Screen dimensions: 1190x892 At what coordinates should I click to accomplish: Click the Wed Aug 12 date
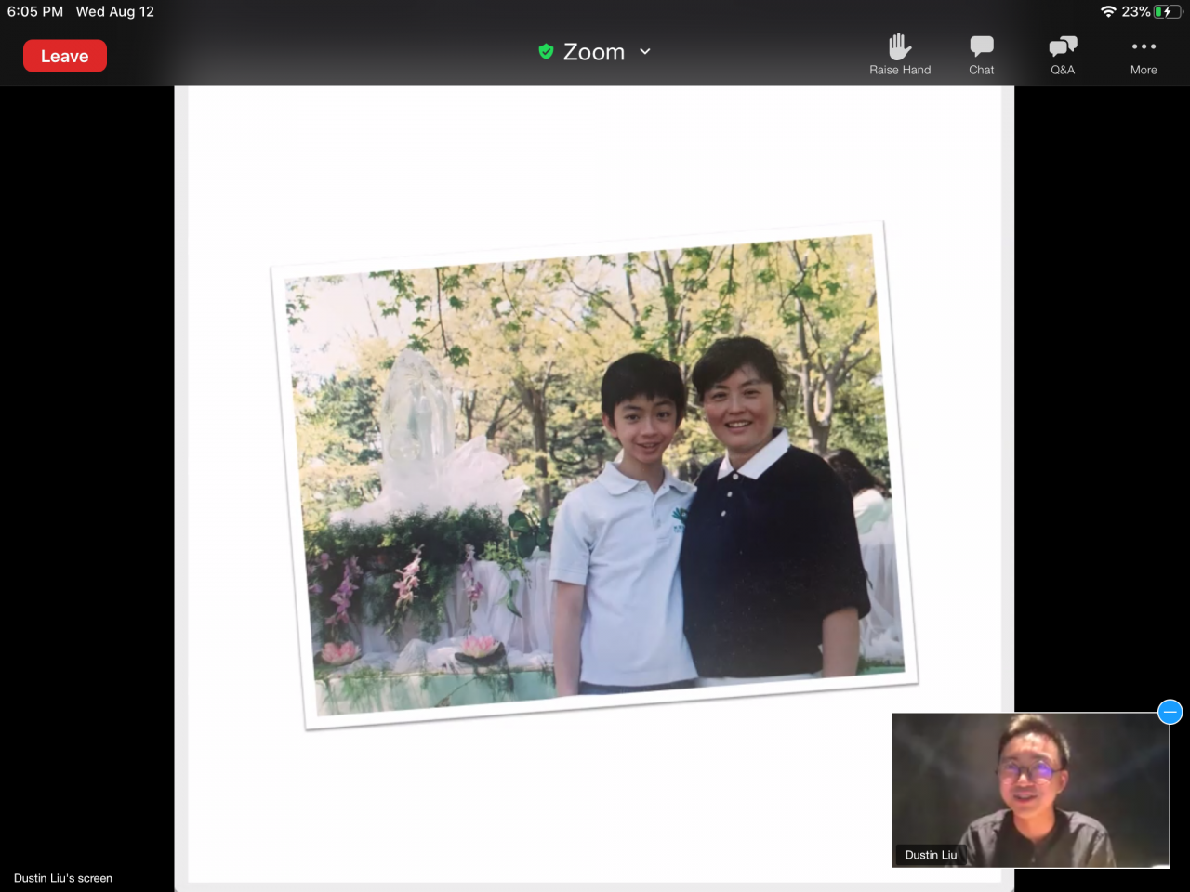point(115,11)
